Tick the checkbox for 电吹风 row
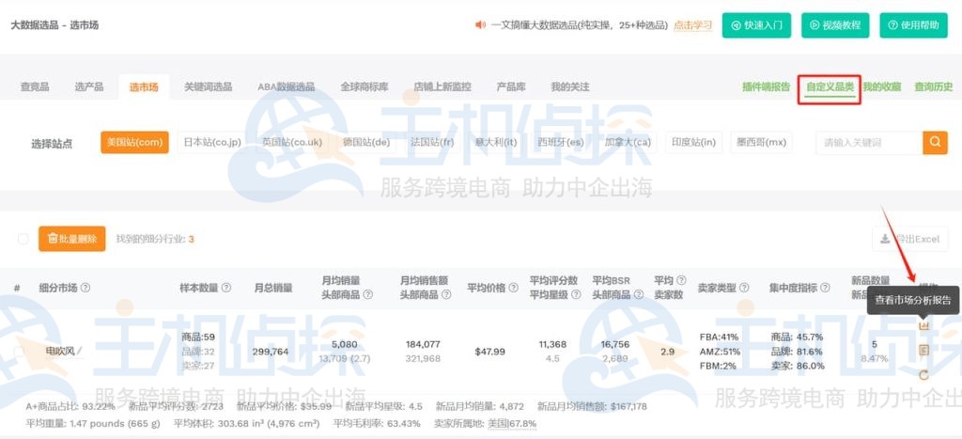962x439 pixels. tap(20, 352)
